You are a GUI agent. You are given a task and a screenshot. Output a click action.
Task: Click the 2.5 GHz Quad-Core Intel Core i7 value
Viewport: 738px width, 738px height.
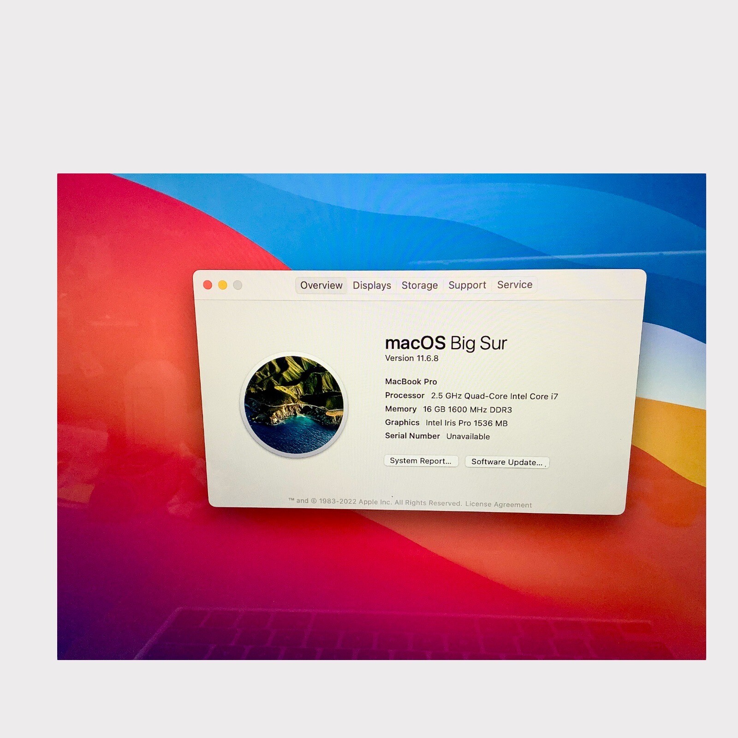coord(494,396)
